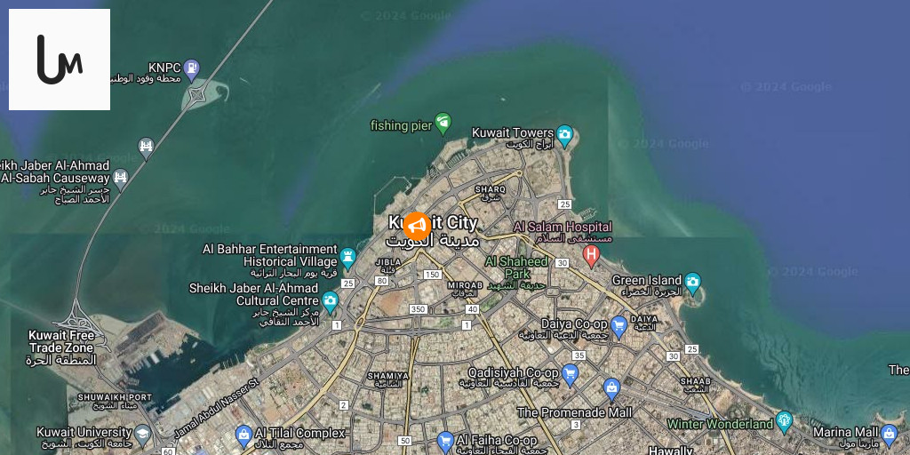
Task: Open Sheikh Jaber Cultural Centre camera pin
Action: coord(330,302)
